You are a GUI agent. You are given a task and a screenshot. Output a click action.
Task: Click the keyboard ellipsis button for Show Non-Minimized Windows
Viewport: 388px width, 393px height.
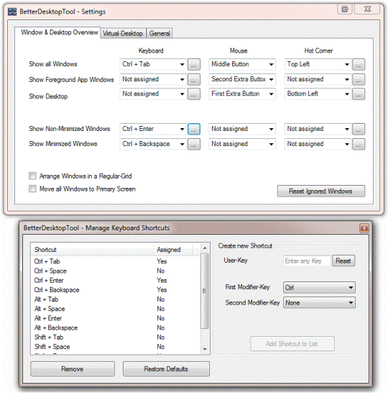pyautogui.click(x=194, y=129)
